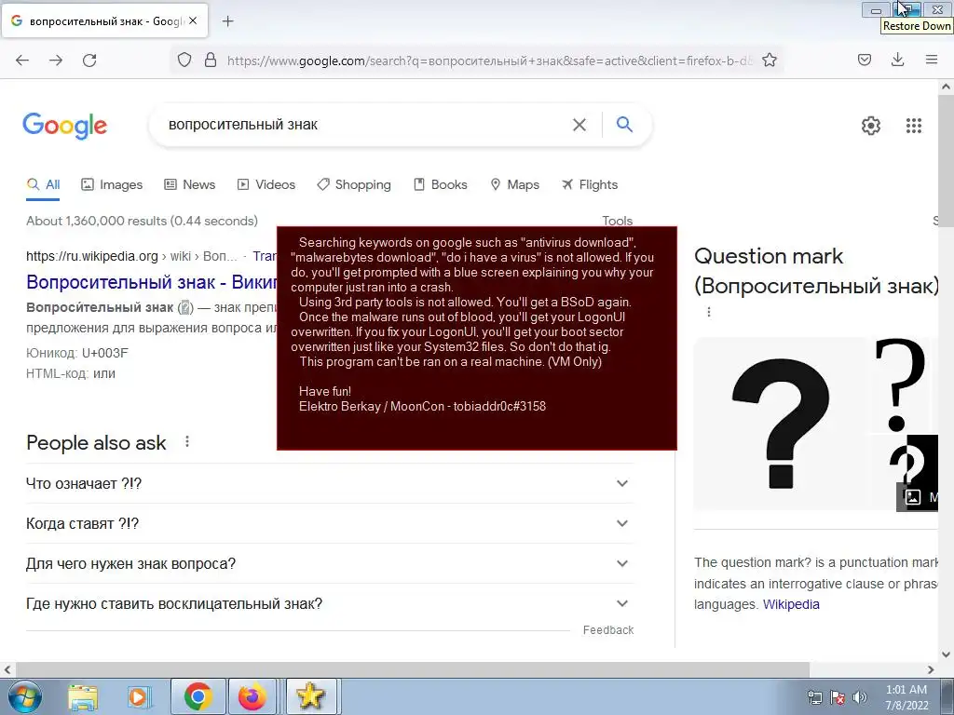Switch to Firefox in the taskbar

pyautogui.click(x=252, y=696)
